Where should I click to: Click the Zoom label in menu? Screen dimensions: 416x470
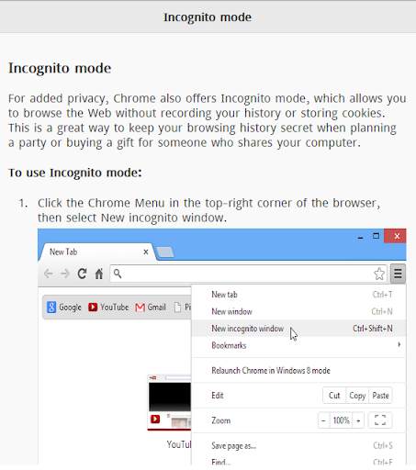220,420
